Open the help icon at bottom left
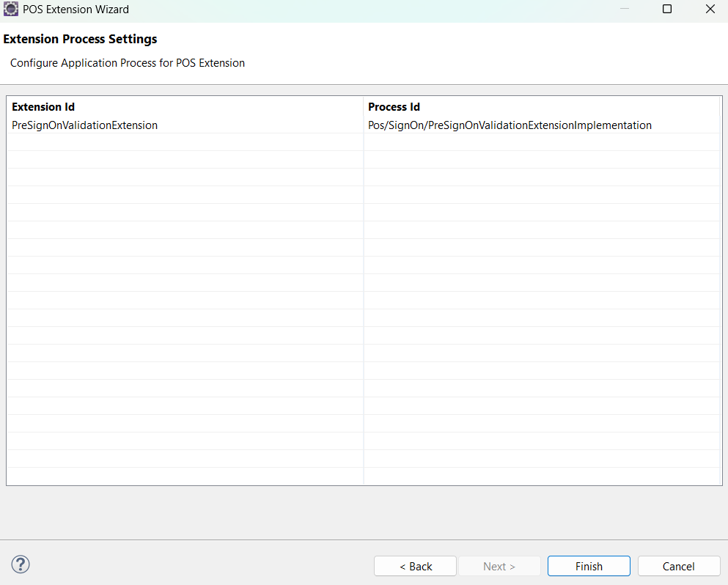 20,564
